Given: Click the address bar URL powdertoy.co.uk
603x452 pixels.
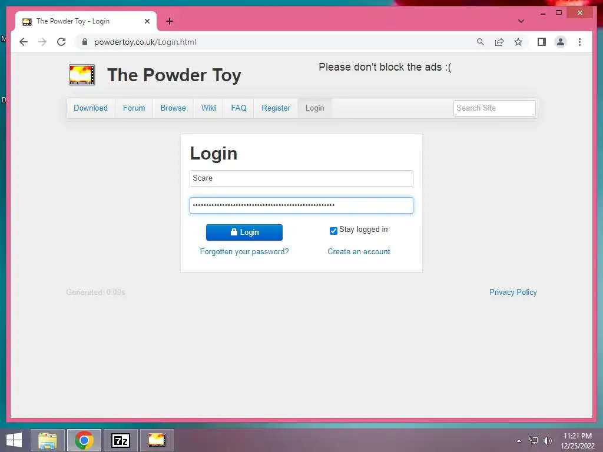Looking at the screenshot, I should point(145,42).
